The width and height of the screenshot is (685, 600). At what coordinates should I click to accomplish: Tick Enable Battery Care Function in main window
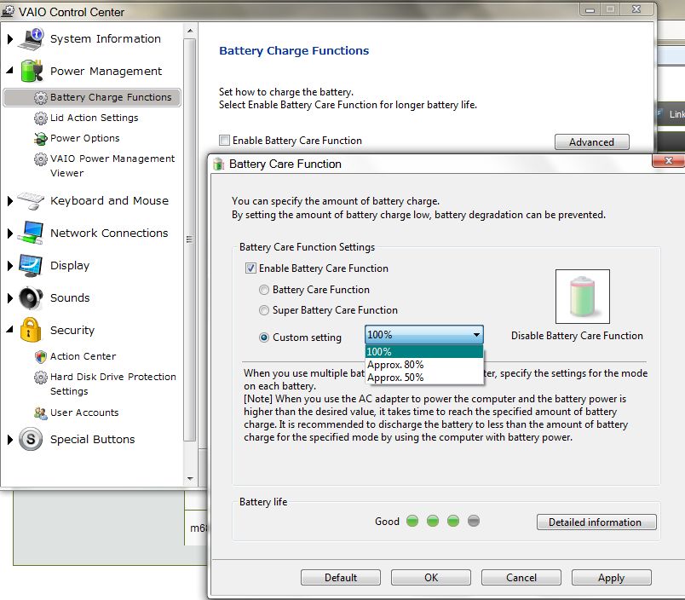pyautogui.click(x=224, y=141)
